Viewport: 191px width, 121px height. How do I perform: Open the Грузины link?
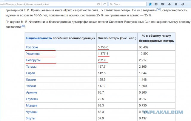(x=32, y=99)
